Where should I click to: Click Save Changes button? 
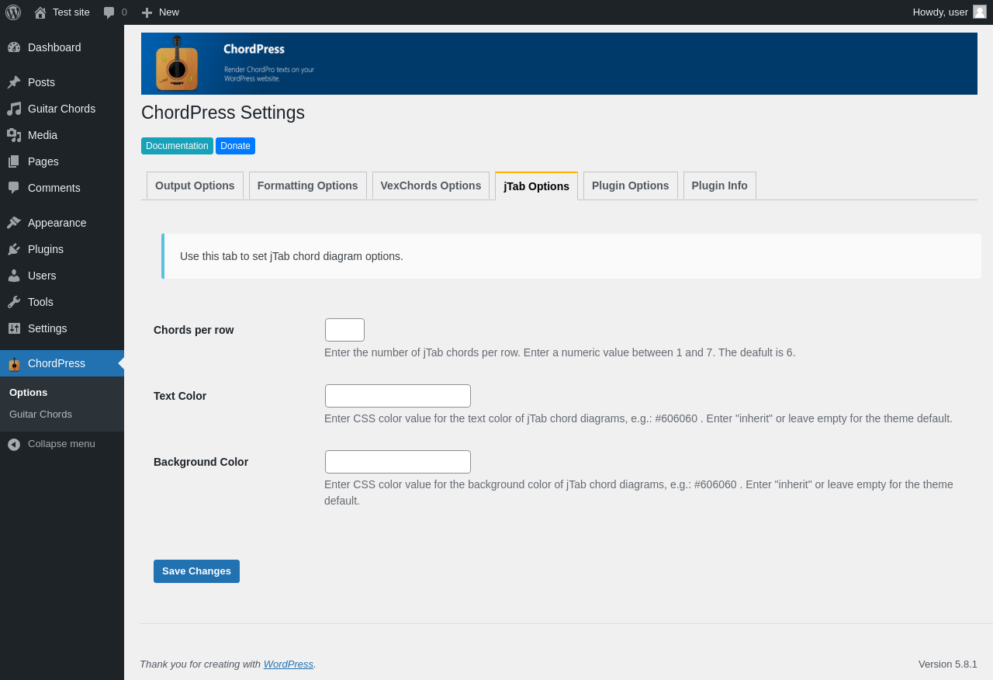[x=196, y=571]
